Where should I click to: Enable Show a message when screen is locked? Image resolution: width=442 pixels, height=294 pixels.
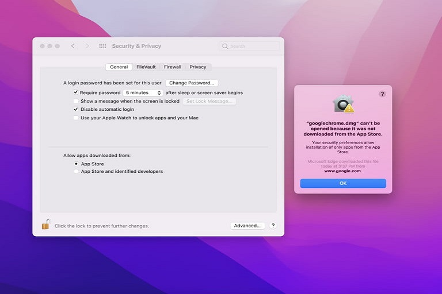(76, 101)
